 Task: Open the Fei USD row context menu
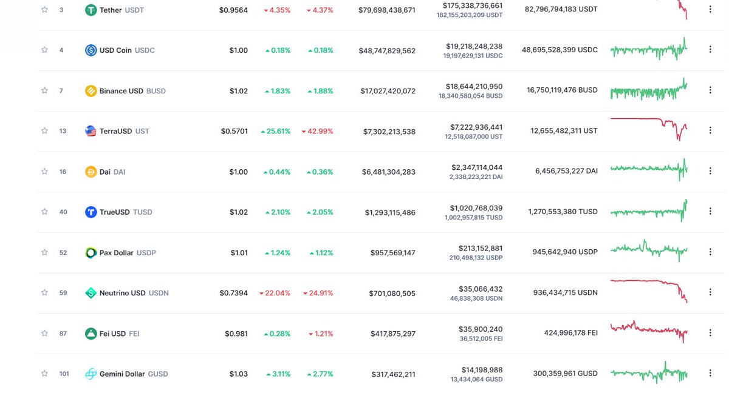pos(710,332)
